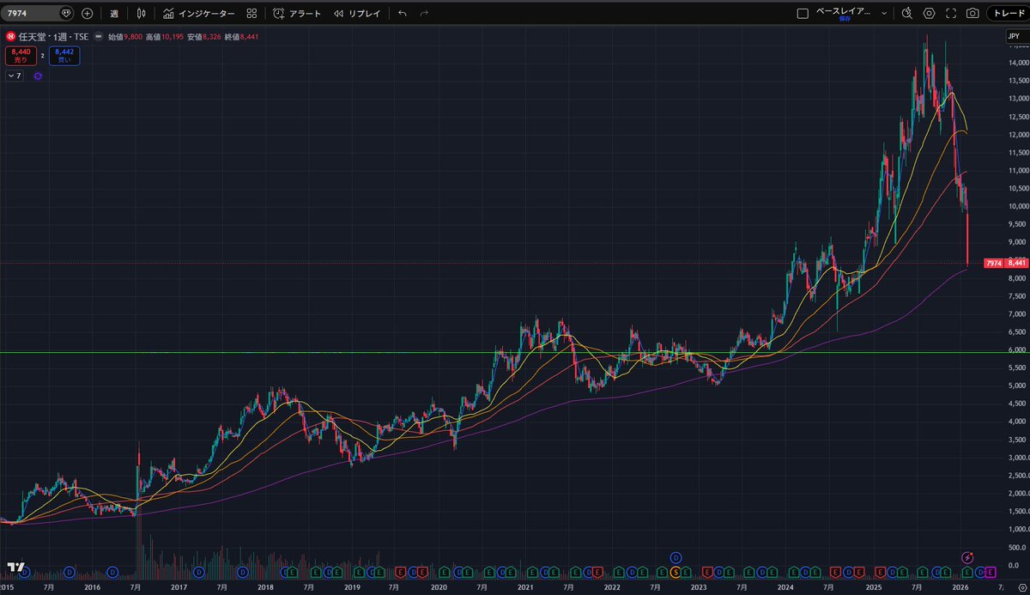Open indicator templates grid icon
The image size is (1030, 595).
(251, 14)
